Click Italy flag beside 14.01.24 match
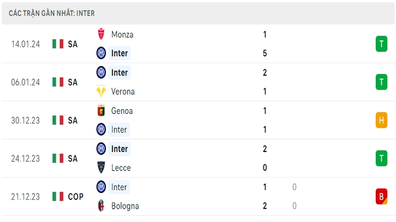Image resolution: width=396 pixels, height=222 pixels. tap(58, 44)
